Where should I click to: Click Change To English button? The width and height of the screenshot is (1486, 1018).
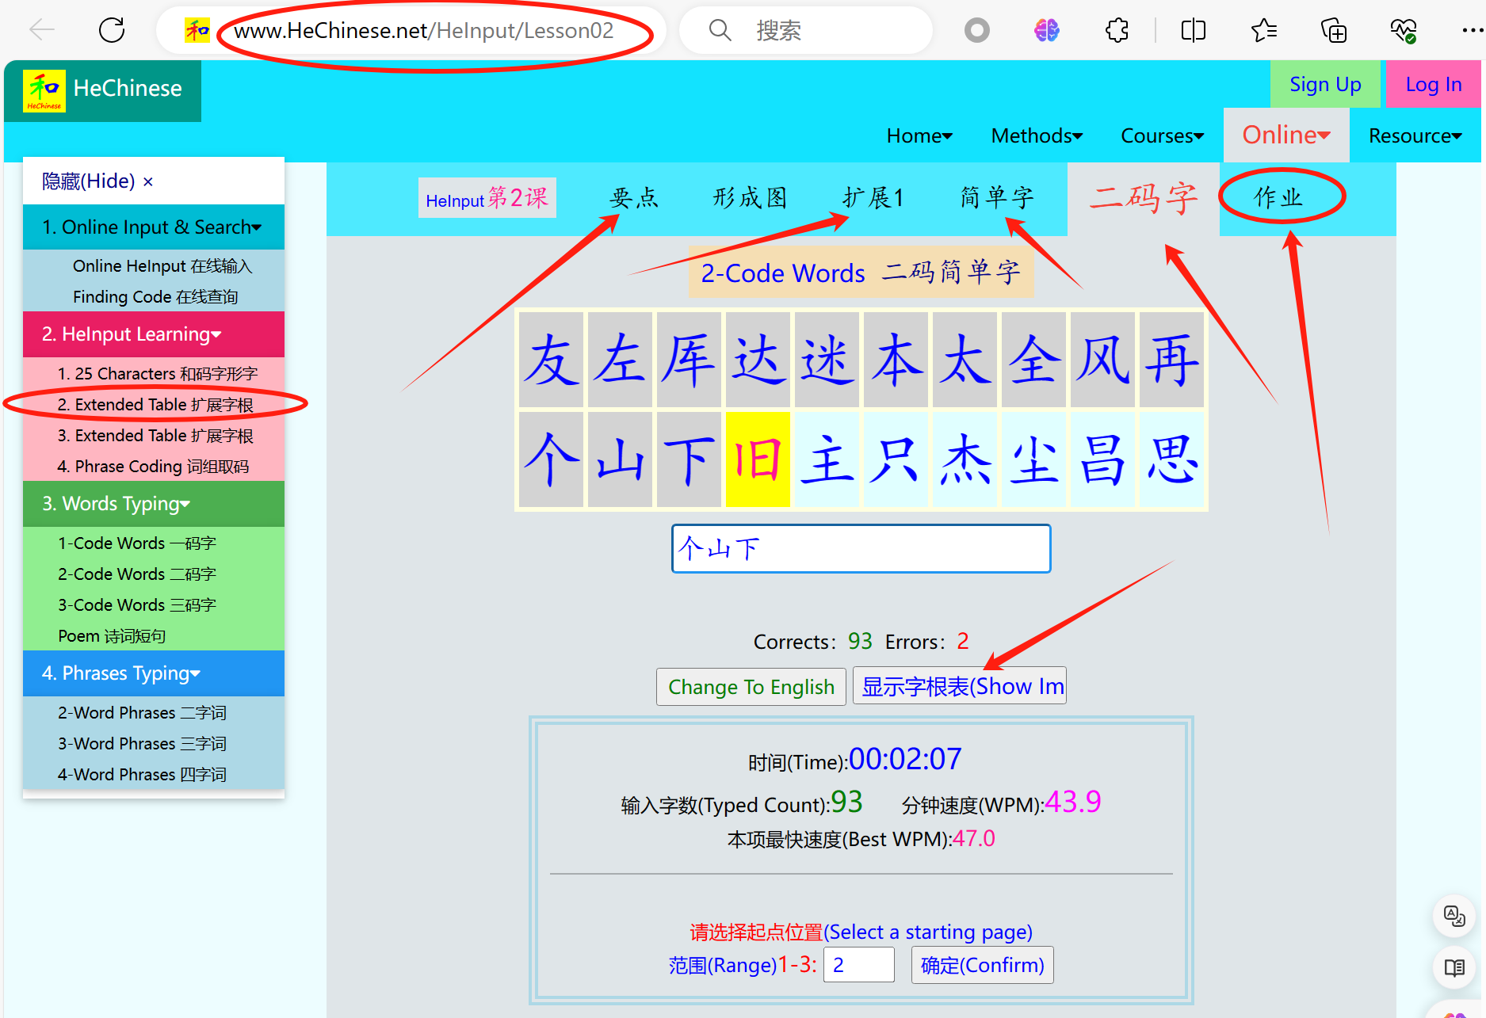click(x=751, y=687)
